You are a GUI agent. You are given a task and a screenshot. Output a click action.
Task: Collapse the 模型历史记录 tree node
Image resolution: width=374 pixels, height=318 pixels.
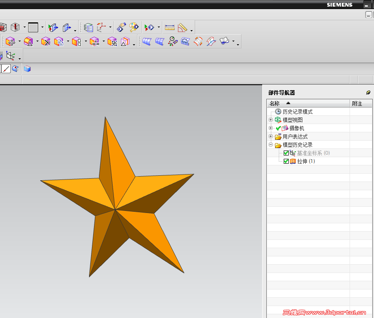pos(270,144)
